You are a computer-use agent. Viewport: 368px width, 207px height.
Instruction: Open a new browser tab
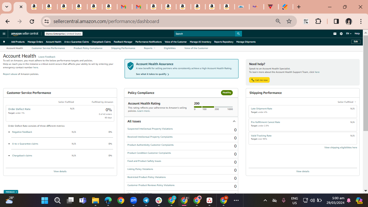pyautogui.click(x=299, y=7)
